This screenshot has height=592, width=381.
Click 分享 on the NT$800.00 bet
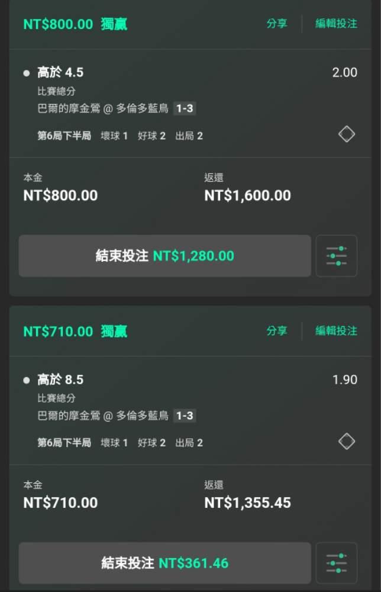coord(277,24)
